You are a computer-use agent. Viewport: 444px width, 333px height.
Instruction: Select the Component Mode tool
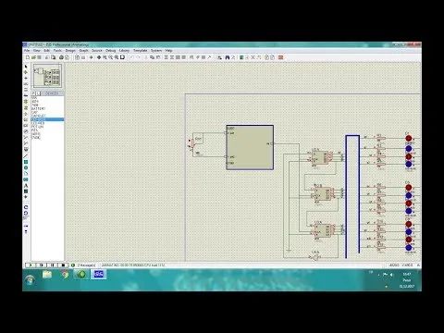tap(26, 72)
